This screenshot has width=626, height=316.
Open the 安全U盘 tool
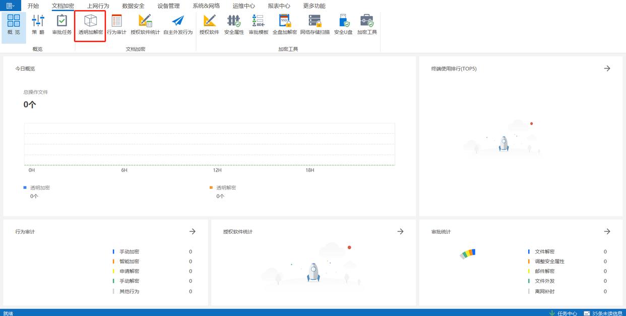[343, 25]
